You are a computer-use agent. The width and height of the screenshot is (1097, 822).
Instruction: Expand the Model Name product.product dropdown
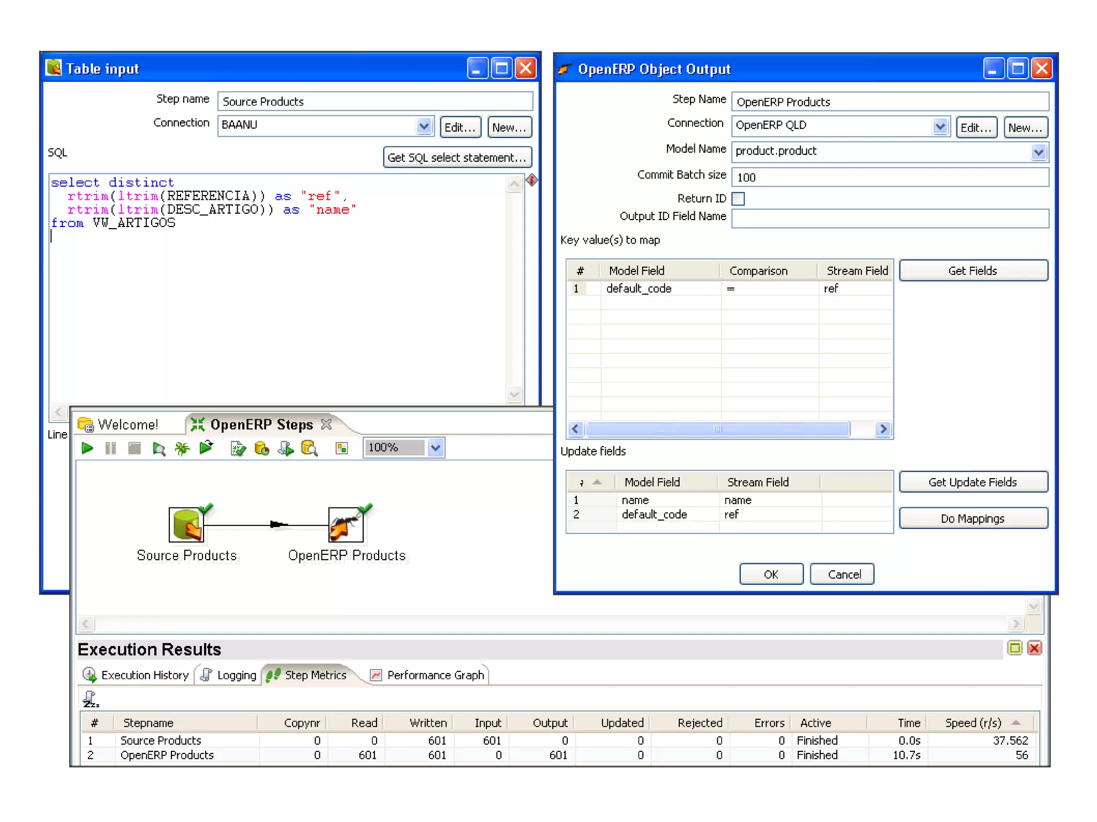pyautogui.click(x=1038, y=152)
